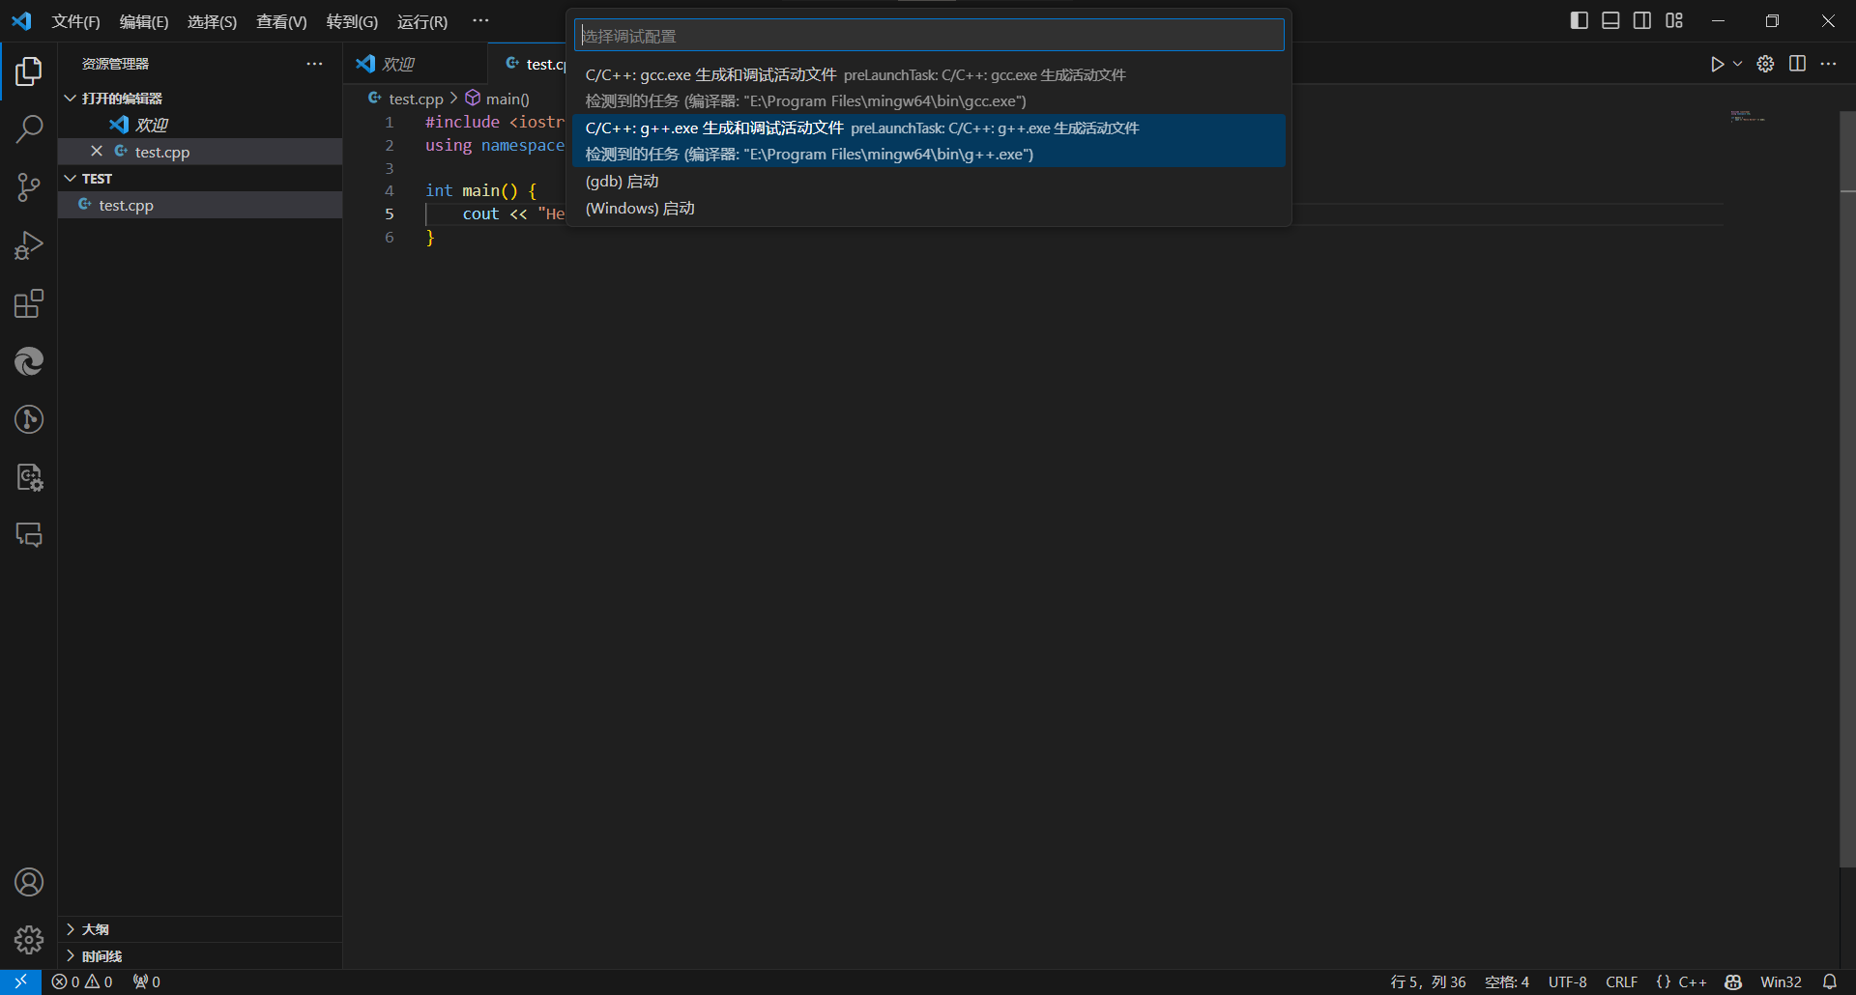The width and height of the screenshot is (1856, 995).
Task: Toggle the primary sidebar visibility
Action: 1579,20
